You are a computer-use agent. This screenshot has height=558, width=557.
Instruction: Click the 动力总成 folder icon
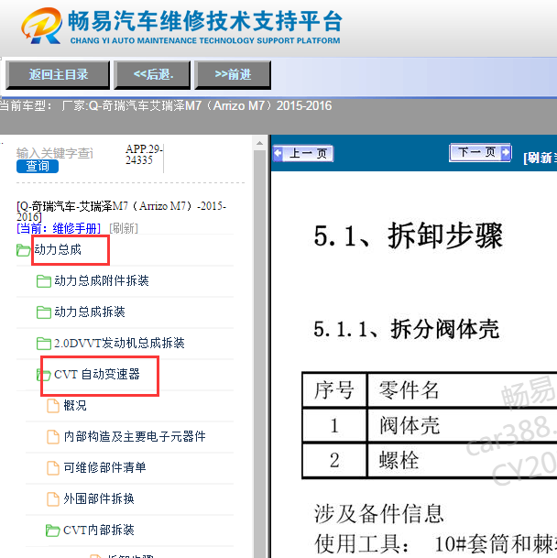pos(24,250)
